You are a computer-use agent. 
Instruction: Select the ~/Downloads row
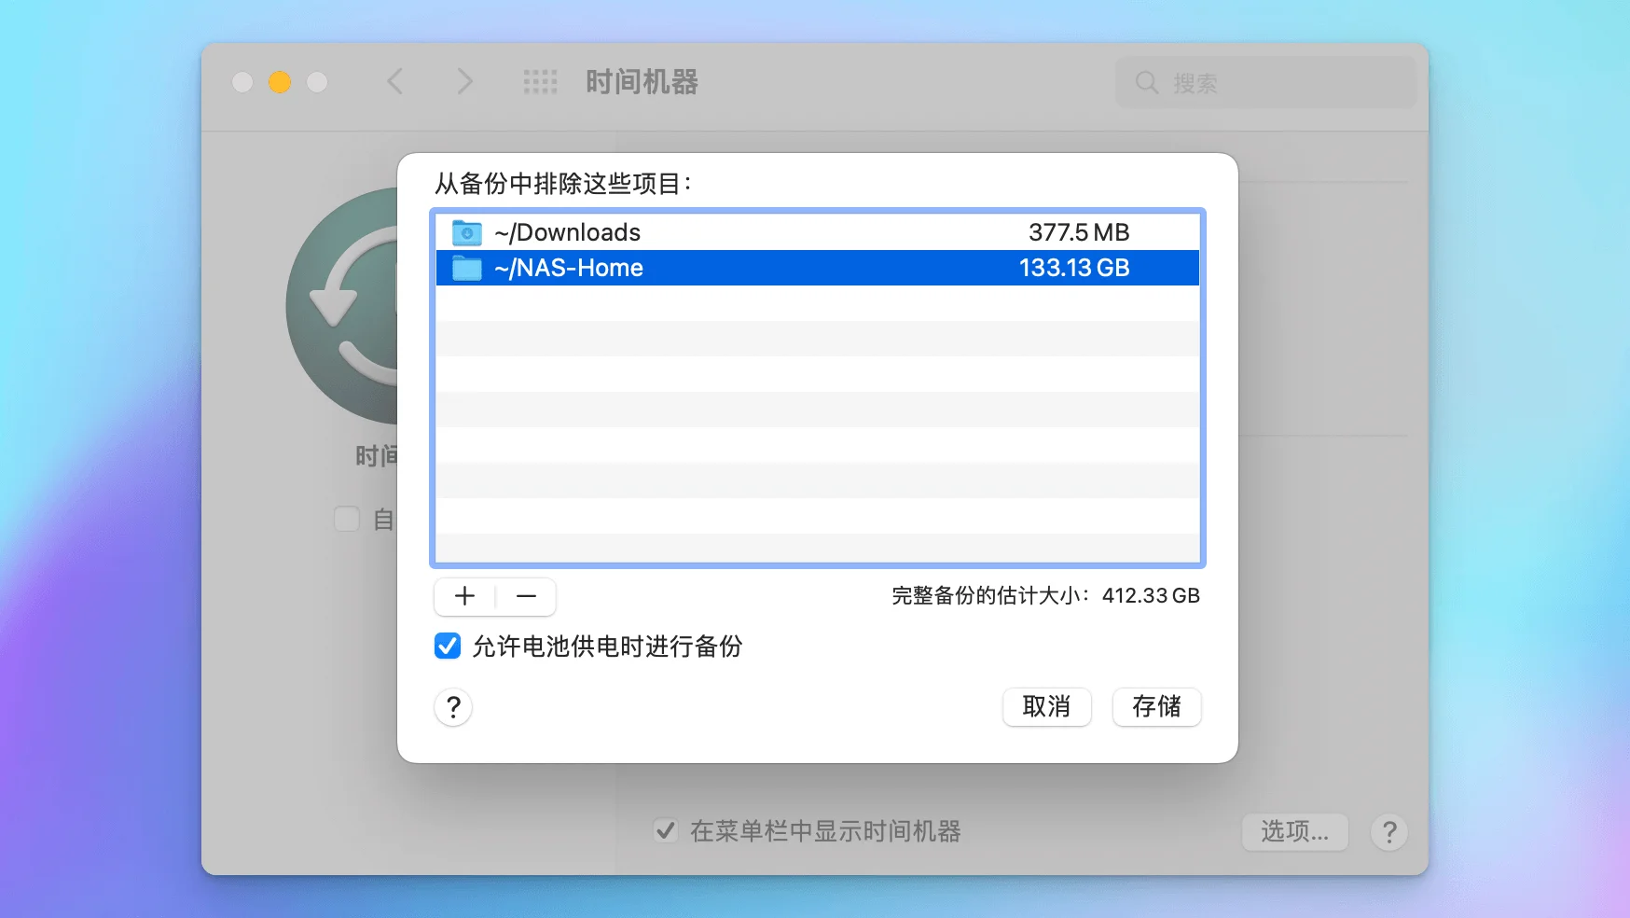818,232
